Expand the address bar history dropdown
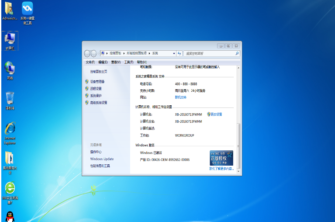The height and width of the screenshot is (222, 335). (x=174, y=53)
